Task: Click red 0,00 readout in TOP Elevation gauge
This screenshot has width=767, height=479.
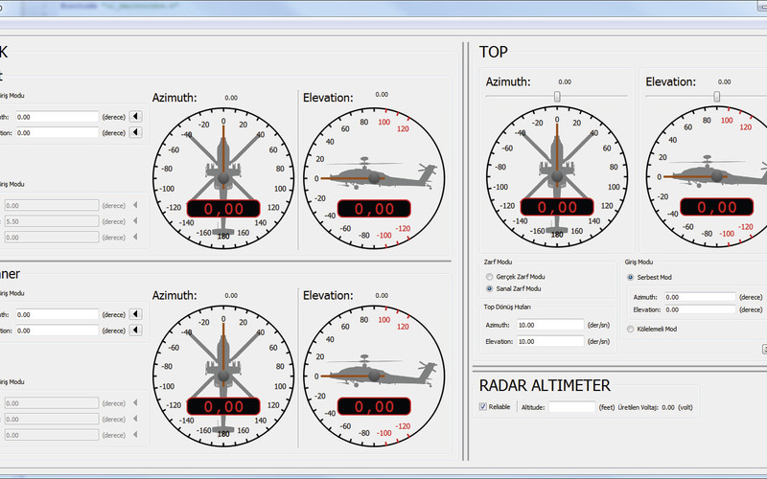Action: point(716,207)
